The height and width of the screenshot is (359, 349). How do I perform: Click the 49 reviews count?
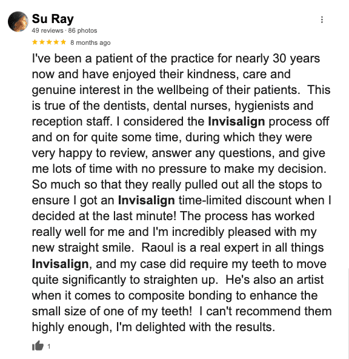click(x=47, y=30)
